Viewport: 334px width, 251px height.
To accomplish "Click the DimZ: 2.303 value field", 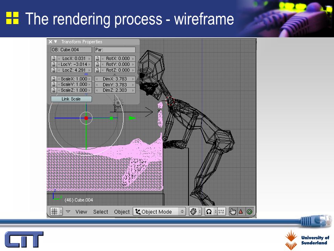I will (x=115, y=90).
